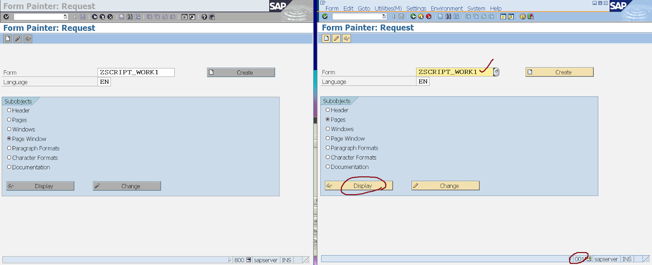Click Create page icon in left application toolbar
Screen dimensions: 652x265
point(7,39)
